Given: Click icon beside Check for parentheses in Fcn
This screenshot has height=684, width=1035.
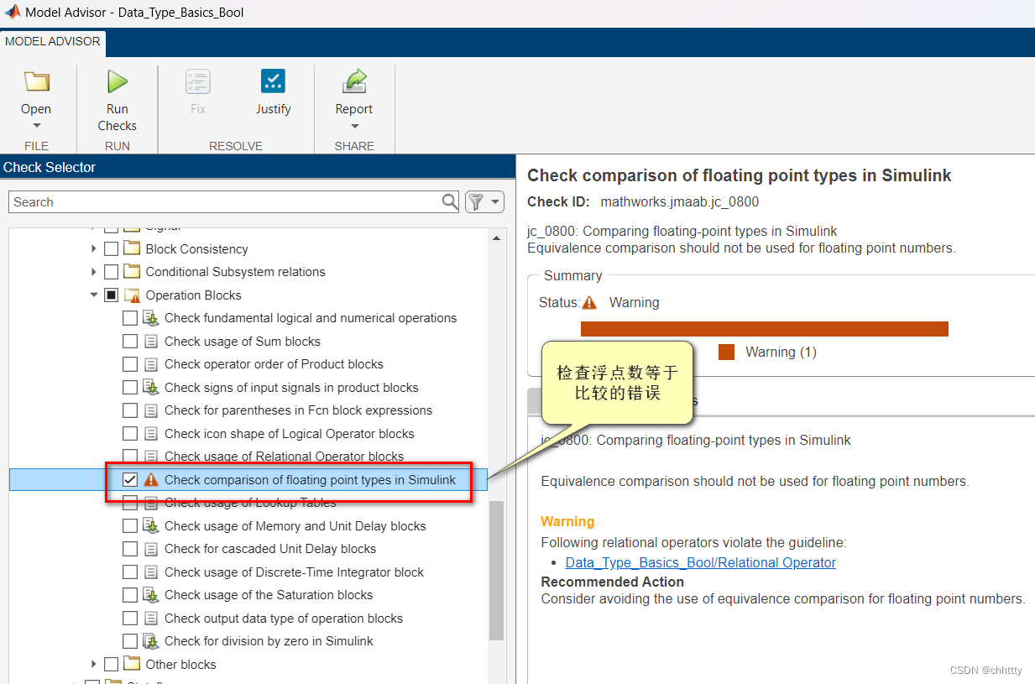Looking at the screenshot, I should pos(151,410).
